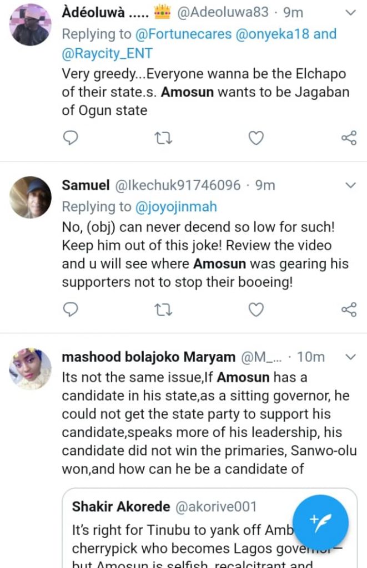
Task: Compose a new tweet with the floating button
Action: (x=321, y=522)
